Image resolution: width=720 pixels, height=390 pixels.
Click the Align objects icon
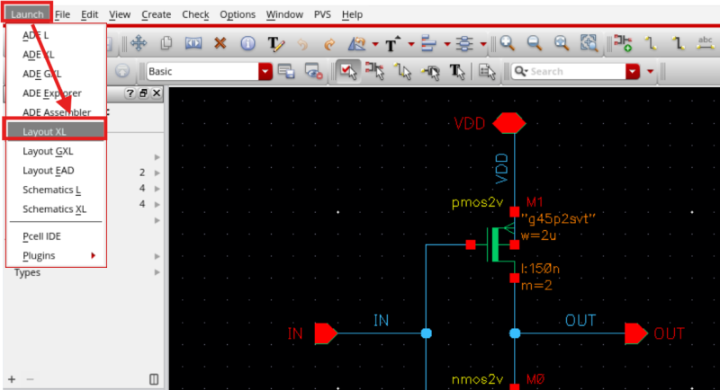[x=428, y=44]
